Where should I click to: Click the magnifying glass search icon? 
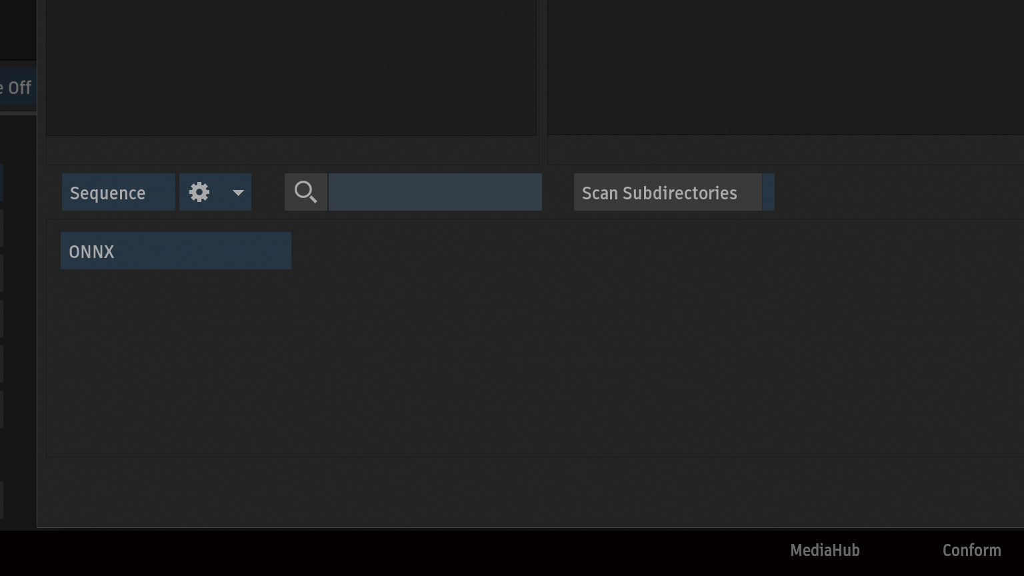point(306,193)
